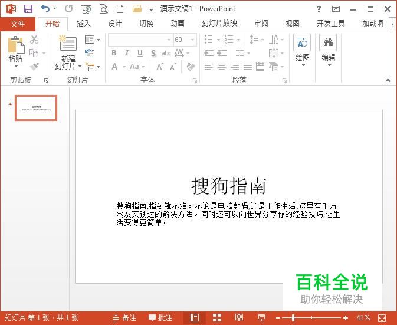397x325 pixels.
Task: Open PowerPoint Help question mark
Action: [x=319, y=9]
